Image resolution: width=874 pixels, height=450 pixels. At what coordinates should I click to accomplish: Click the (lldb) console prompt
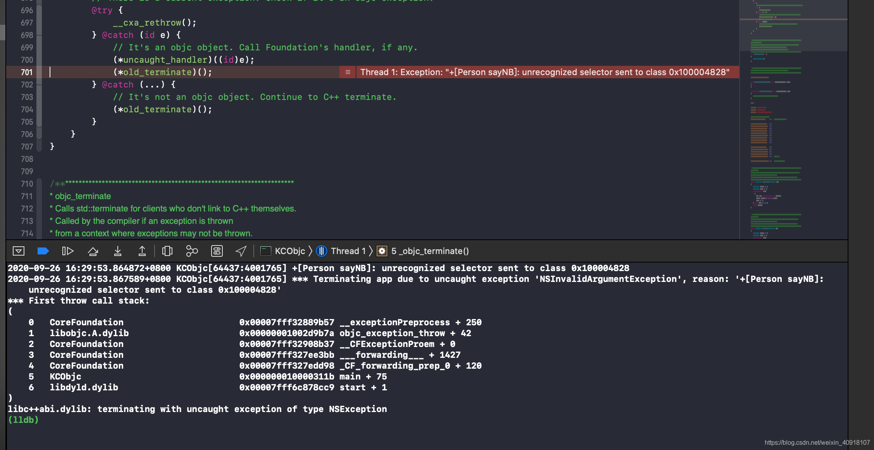pyautogui.click(x=23, y=420)
